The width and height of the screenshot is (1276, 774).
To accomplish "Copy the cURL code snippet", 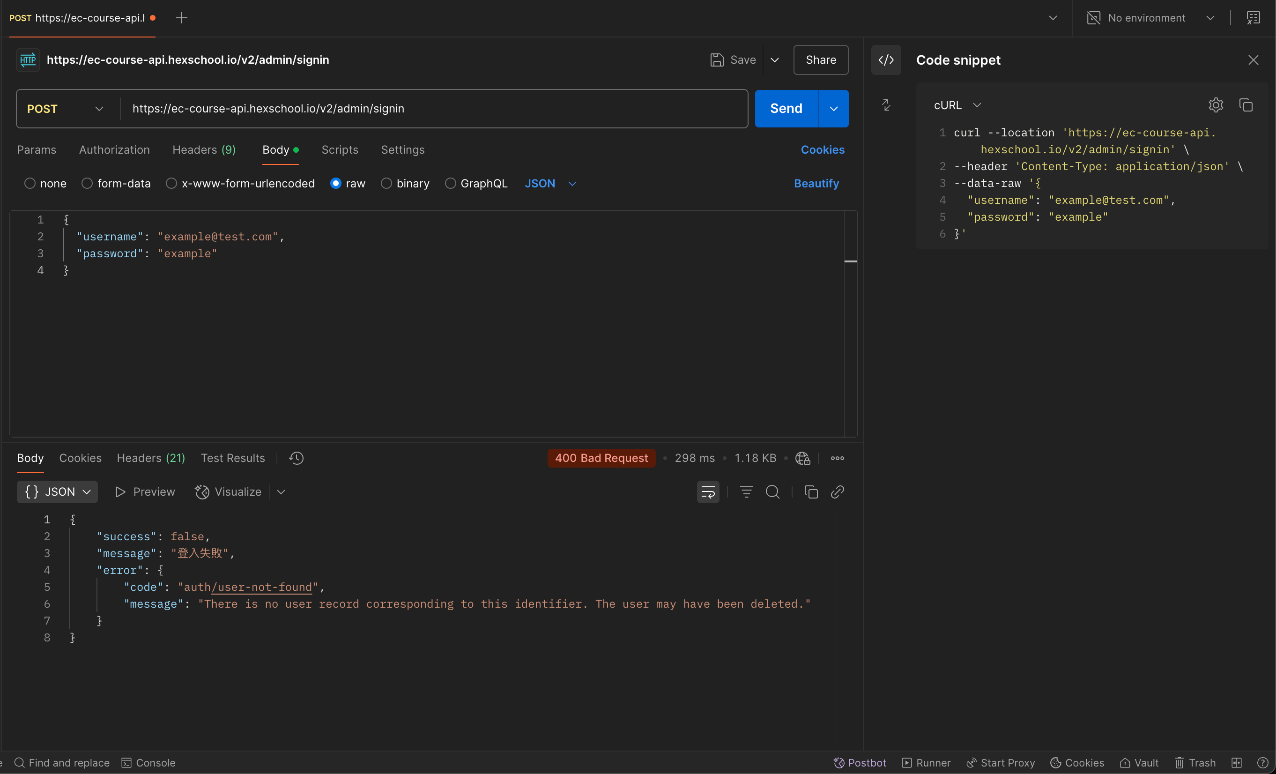I will point(1246,105).
